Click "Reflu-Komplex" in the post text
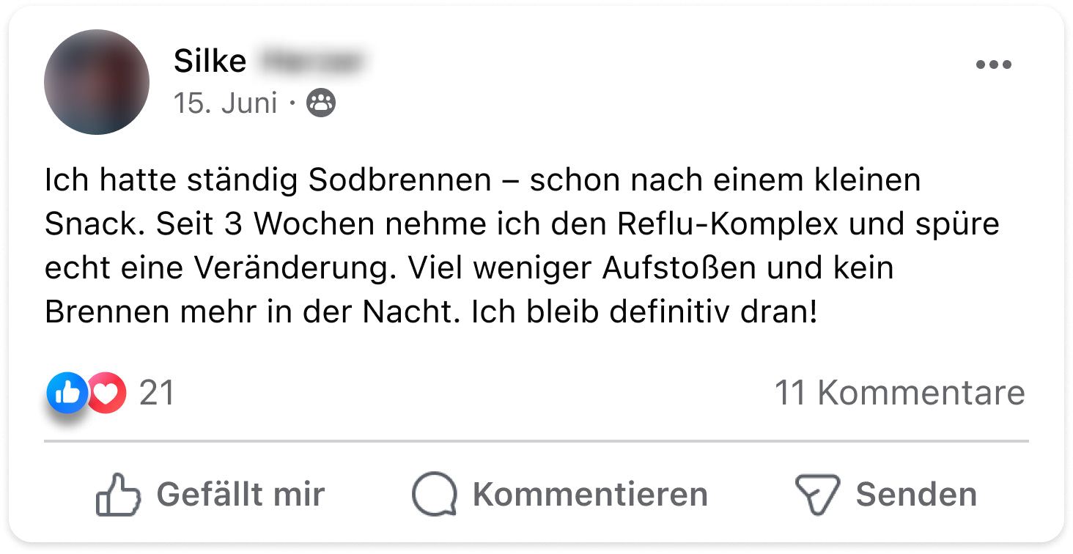Image resolution: width=1073 pixels, height=554 pixels. tap(727, 224)
